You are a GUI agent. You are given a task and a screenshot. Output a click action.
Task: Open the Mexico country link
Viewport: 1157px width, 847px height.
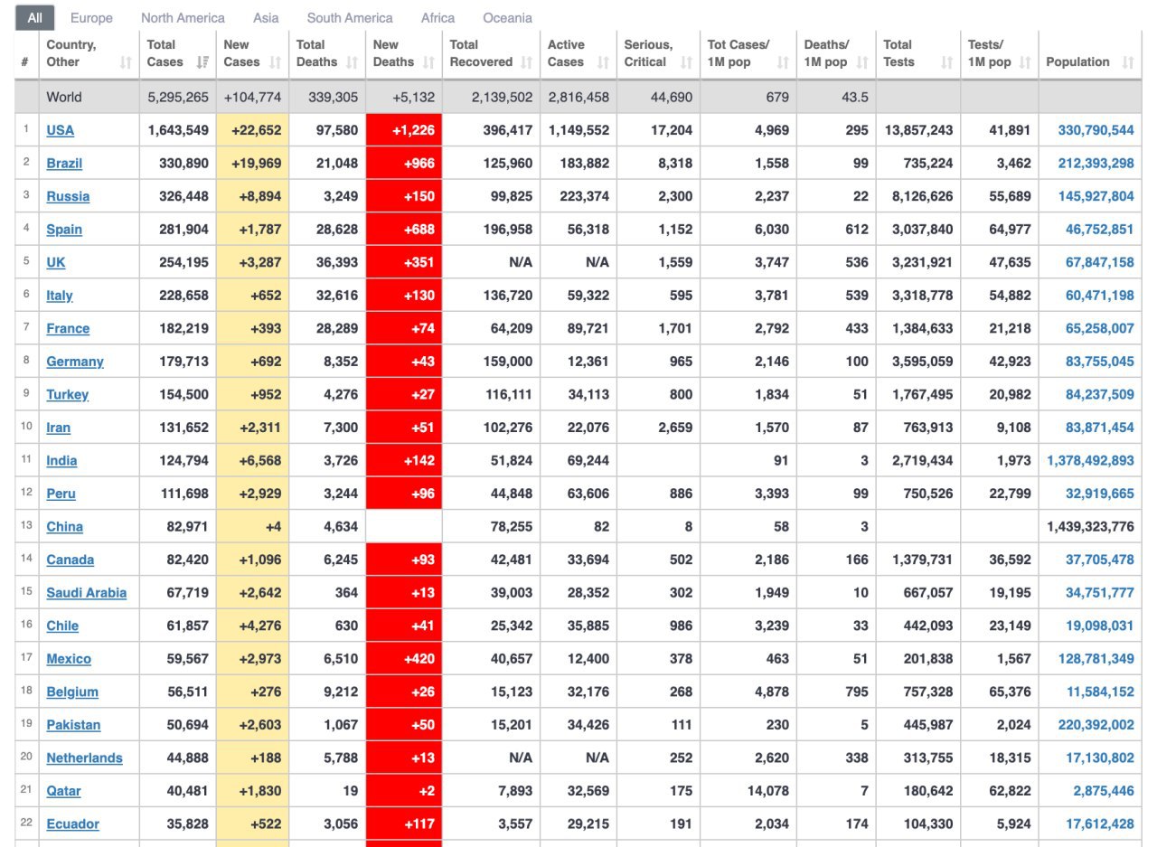click(x=69, y=659)
